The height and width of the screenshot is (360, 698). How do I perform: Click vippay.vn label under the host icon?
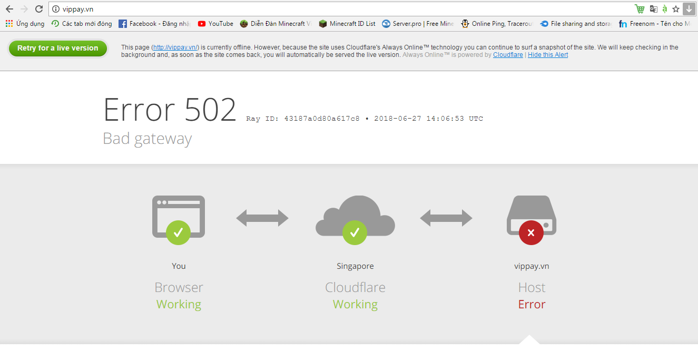click(x=532, y=266)
